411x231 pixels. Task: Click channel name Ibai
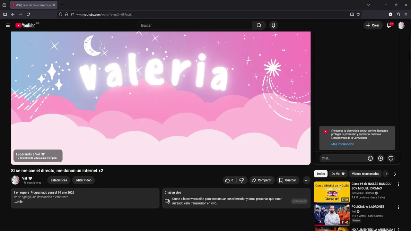coord(354,212)
